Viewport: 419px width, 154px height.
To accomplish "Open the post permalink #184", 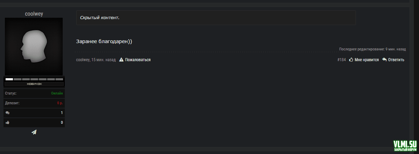I will (x=341, y=60).
